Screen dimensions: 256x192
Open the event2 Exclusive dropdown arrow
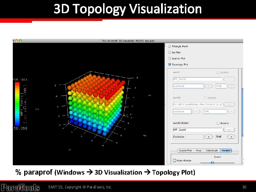coord(196,112)
